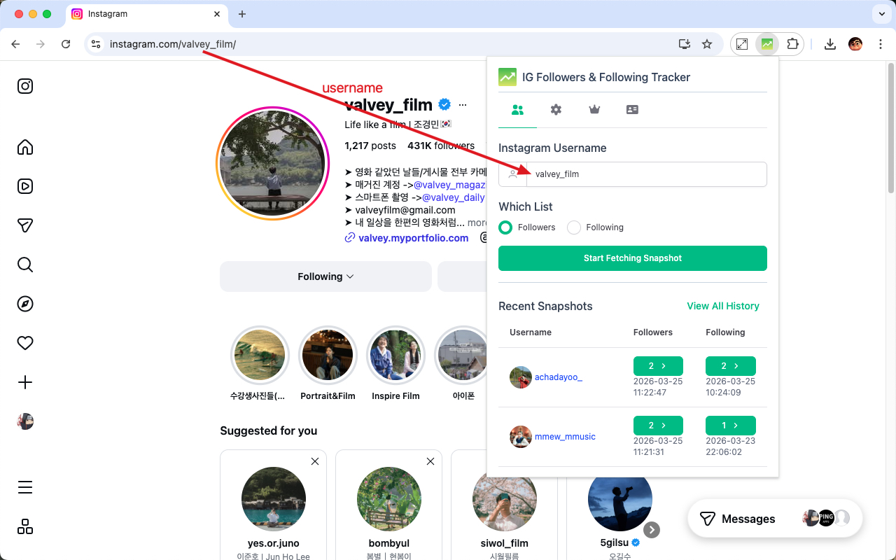Open the crown premium tab
Image resolution: width=896 pixels, height=560 pixels.
[594, 110]
